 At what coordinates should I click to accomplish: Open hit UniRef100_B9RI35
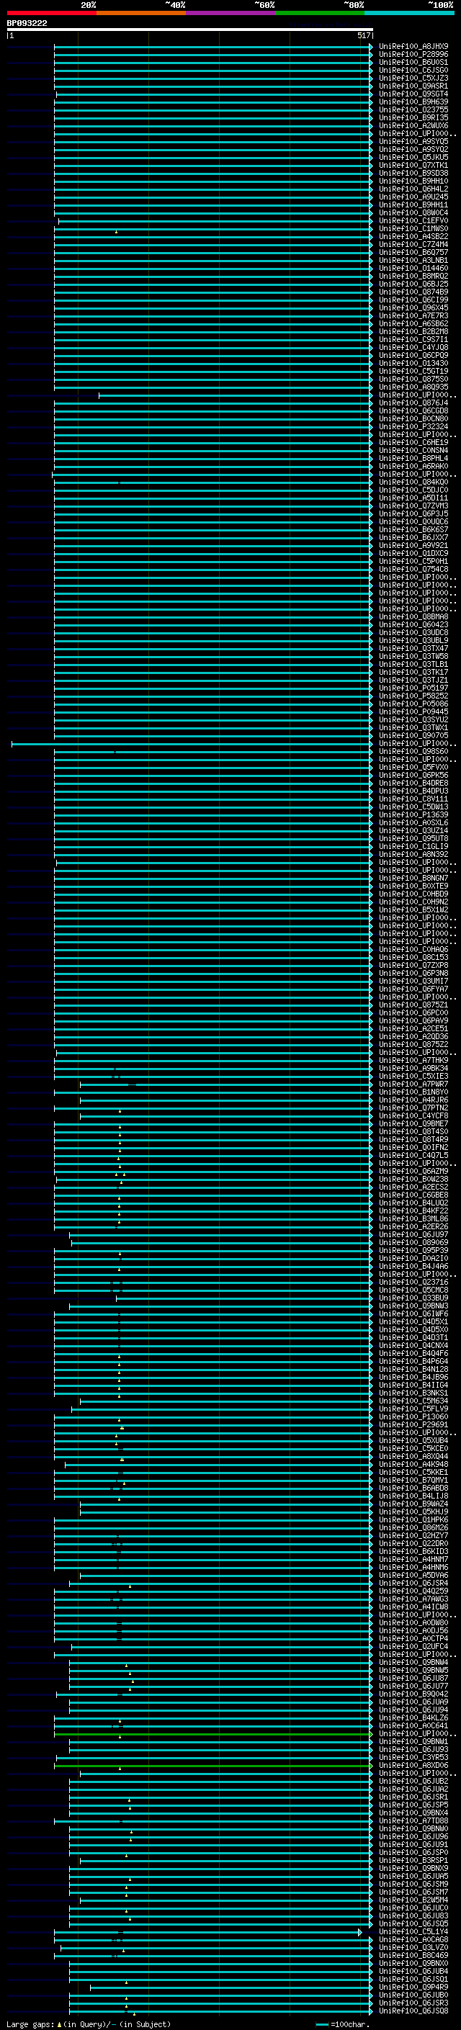pyautogui.click(x=413, y=117)
